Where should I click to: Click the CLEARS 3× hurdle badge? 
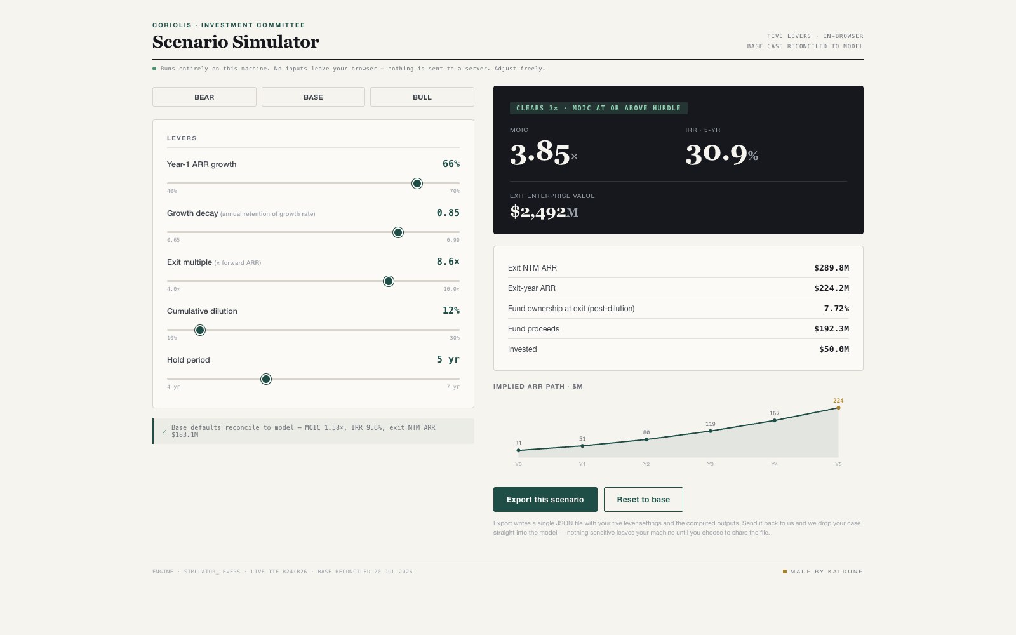(x=598, y=108)
